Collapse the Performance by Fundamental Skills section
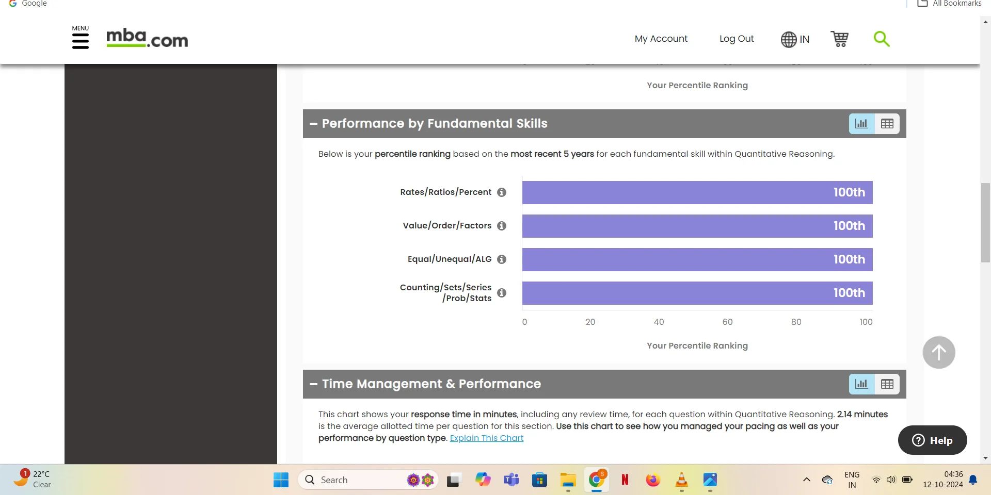This screenshot has width=991, height=495. tap(313, 124)
